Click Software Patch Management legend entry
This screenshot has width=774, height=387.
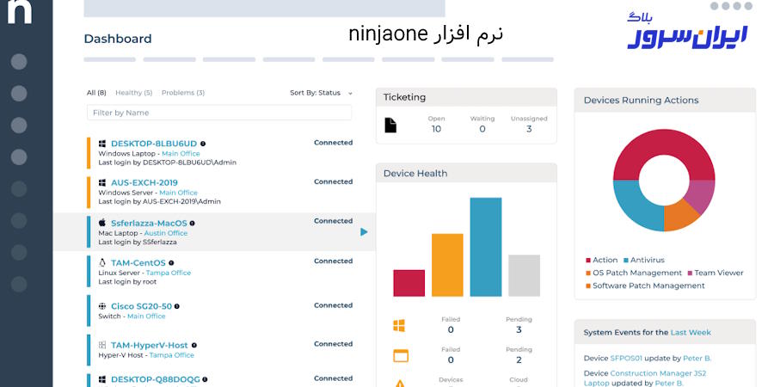pyautogui.click(x=645, y=286)
